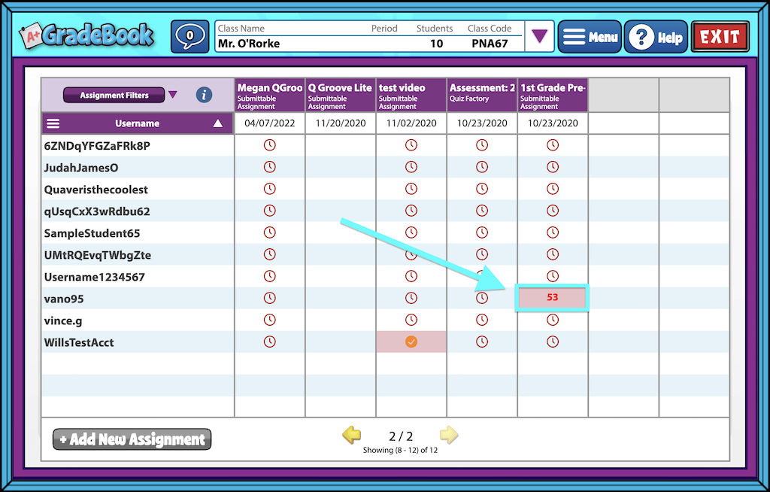Click Megan QGroo clock icon for WillsTestAcct

270,342
